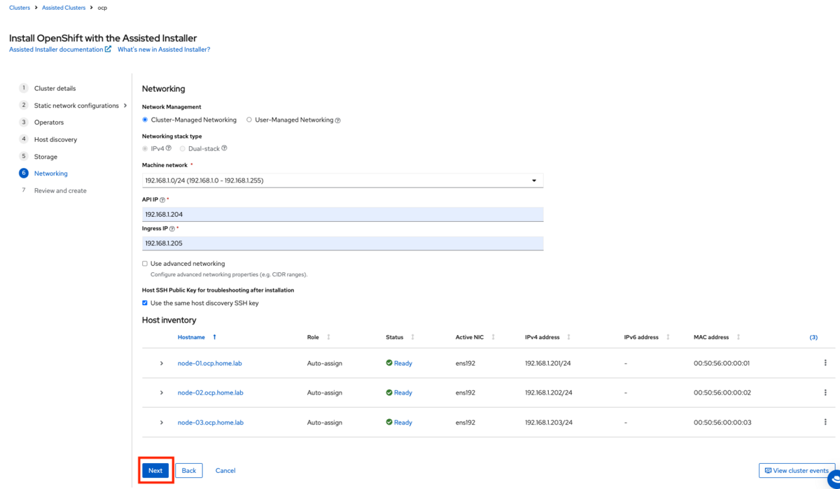Sort host inventory by Hostname arrow
The width and height of the screenshot is (840, 489).
(x=214, y=337)
